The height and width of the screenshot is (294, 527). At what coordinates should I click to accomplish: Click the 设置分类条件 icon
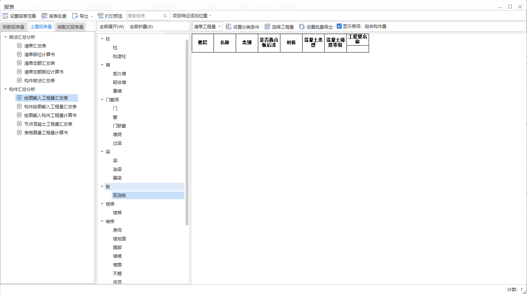coord(229,27)
